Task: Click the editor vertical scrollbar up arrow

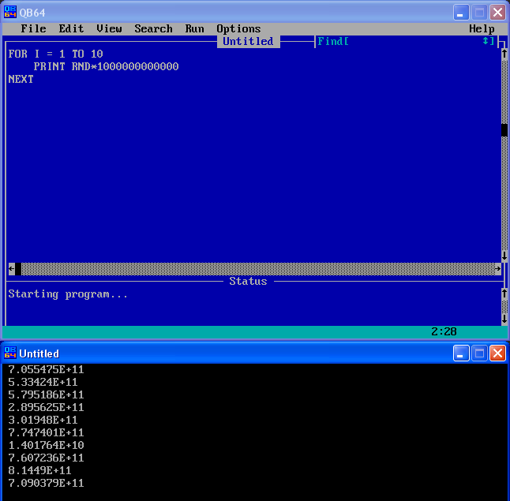Action: [x=504, y=54]
